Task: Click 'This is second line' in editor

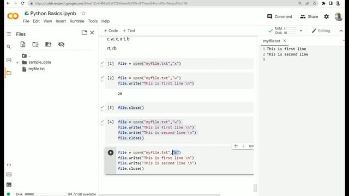Action: pyautogui.click(x=287, y=54)
